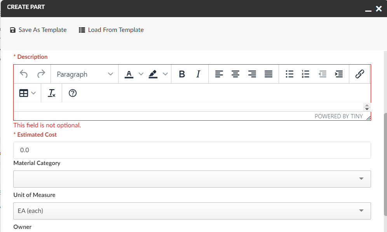
Task: Align text to the left
Action: pos(219,74)
